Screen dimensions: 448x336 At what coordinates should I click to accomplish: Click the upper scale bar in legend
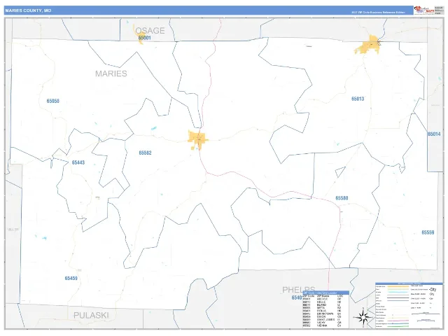(x=426, y=313)
